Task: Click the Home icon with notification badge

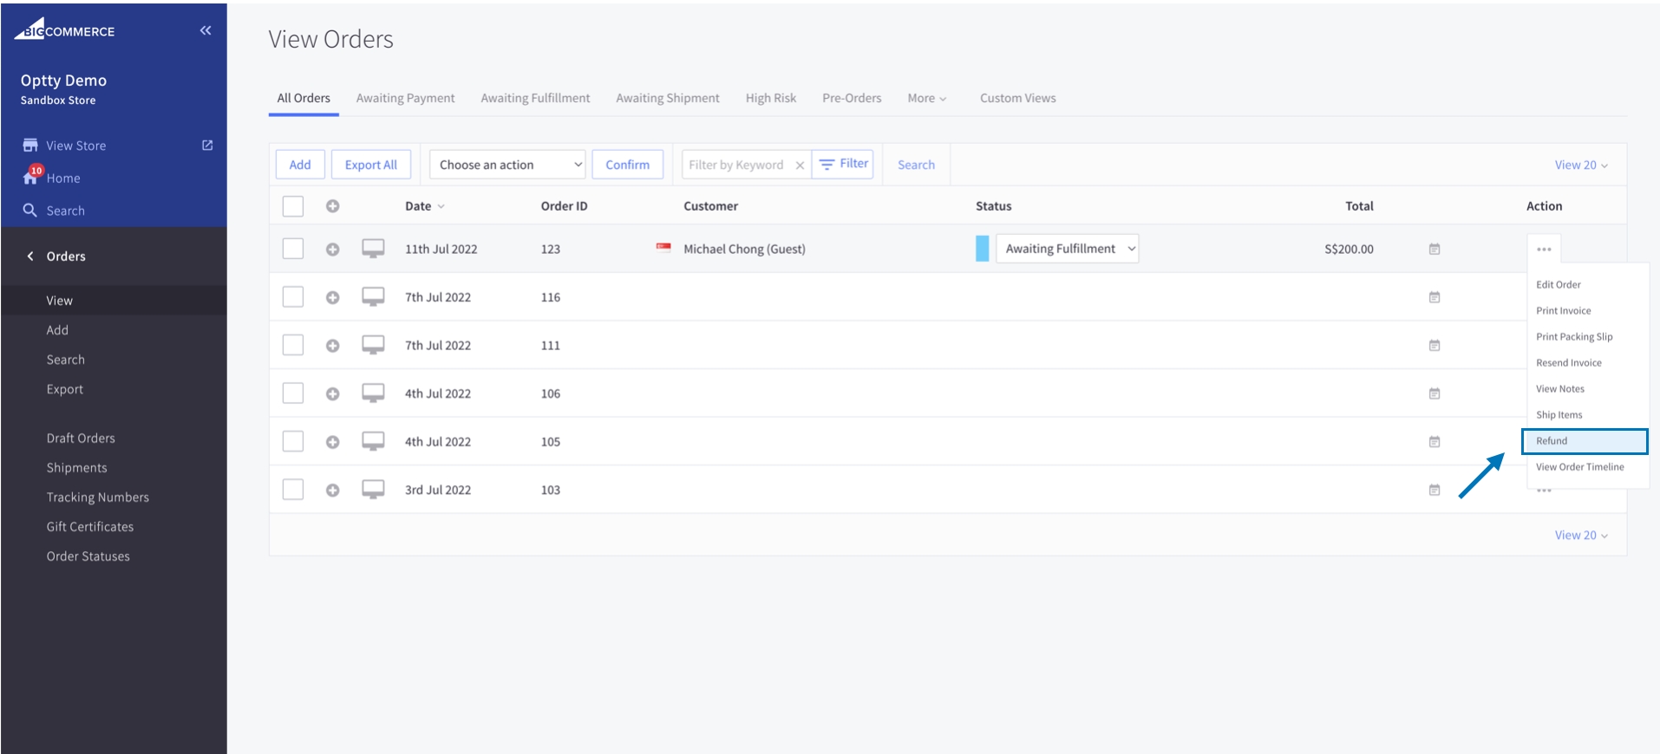Action: pyautogui.click(x=31, y=176)
